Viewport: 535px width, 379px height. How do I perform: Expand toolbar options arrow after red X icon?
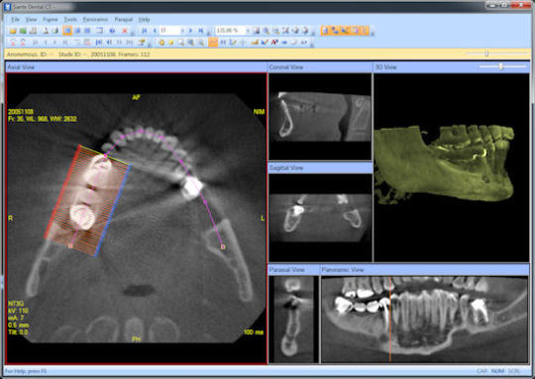coord(133,33)
